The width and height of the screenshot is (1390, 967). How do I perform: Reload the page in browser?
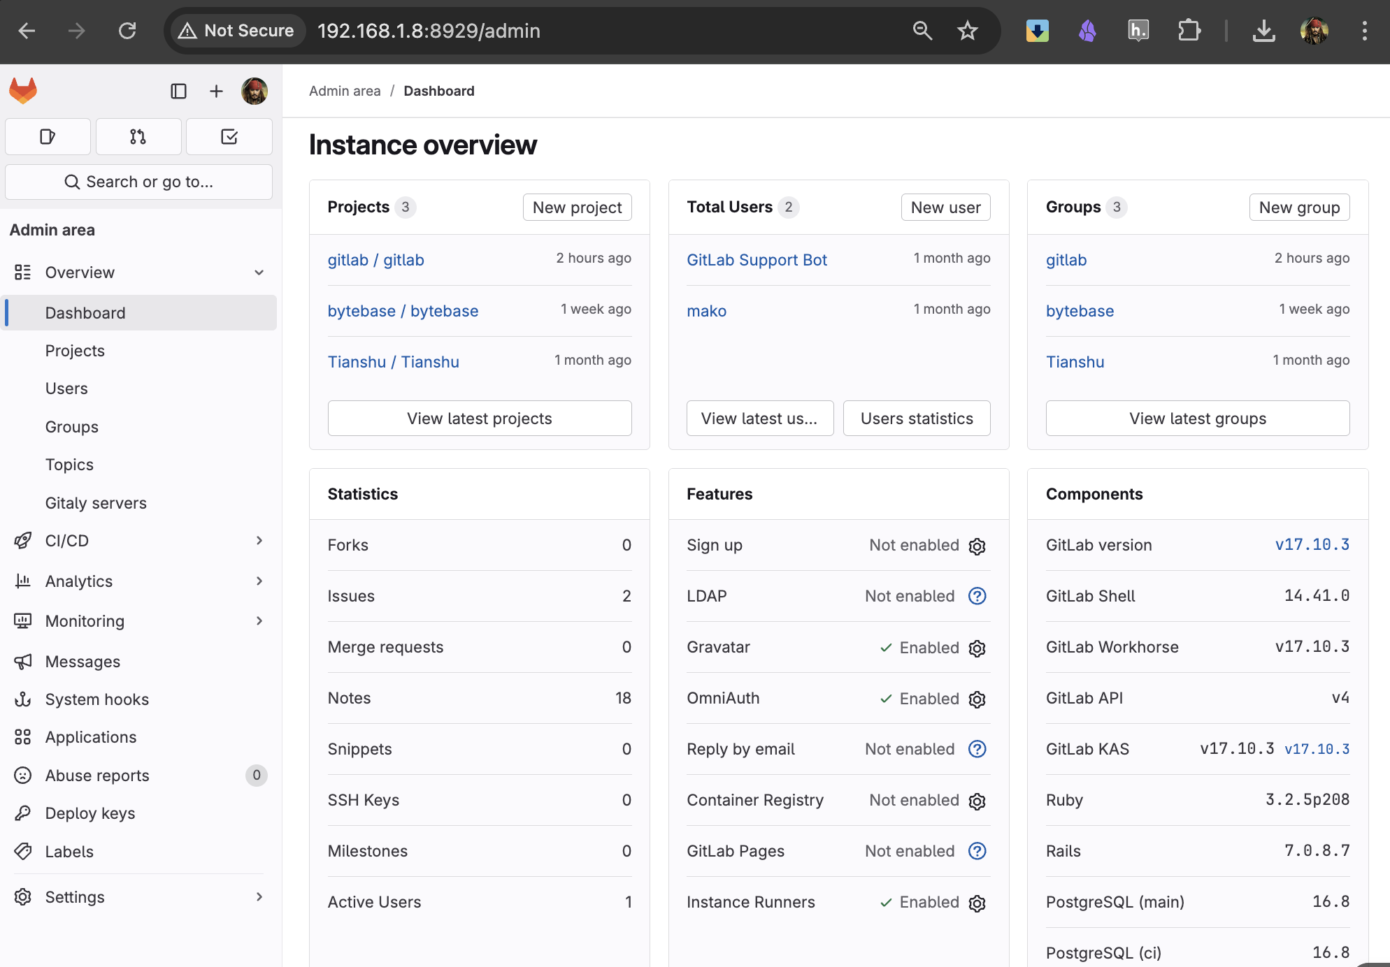[127, 31]
